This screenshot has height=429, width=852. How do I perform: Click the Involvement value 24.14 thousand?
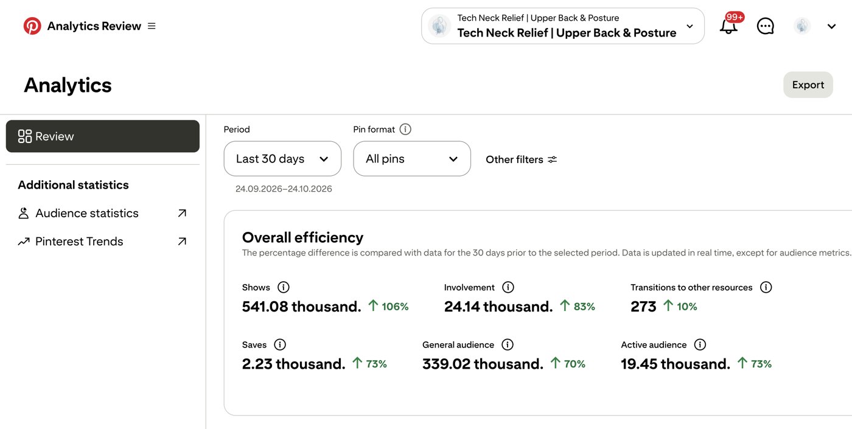tap(498, 307)
